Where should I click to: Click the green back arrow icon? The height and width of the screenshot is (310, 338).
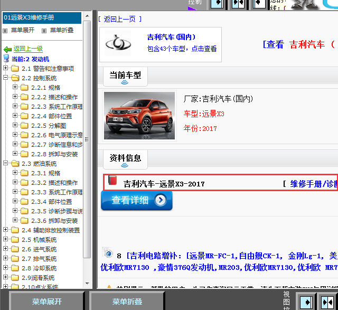click(7, 49)
